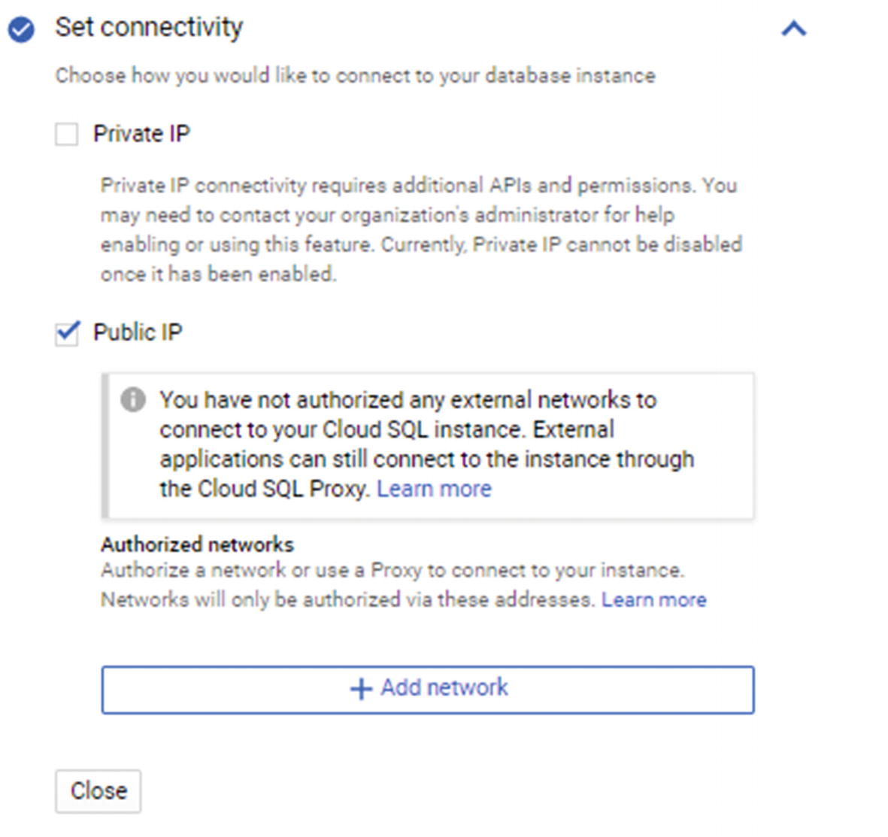Collapse the Set connectivity section chevron
This screenshot has height=837, width=888.
click(793, 29)
